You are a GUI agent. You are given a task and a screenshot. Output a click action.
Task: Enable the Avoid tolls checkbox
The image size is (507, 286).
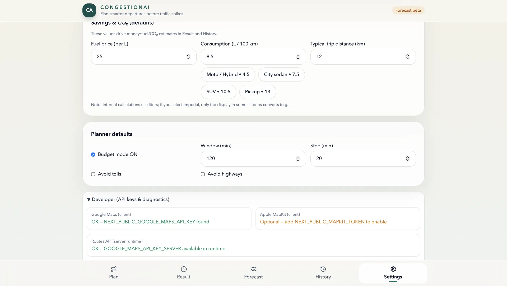(x=93, y=174)
